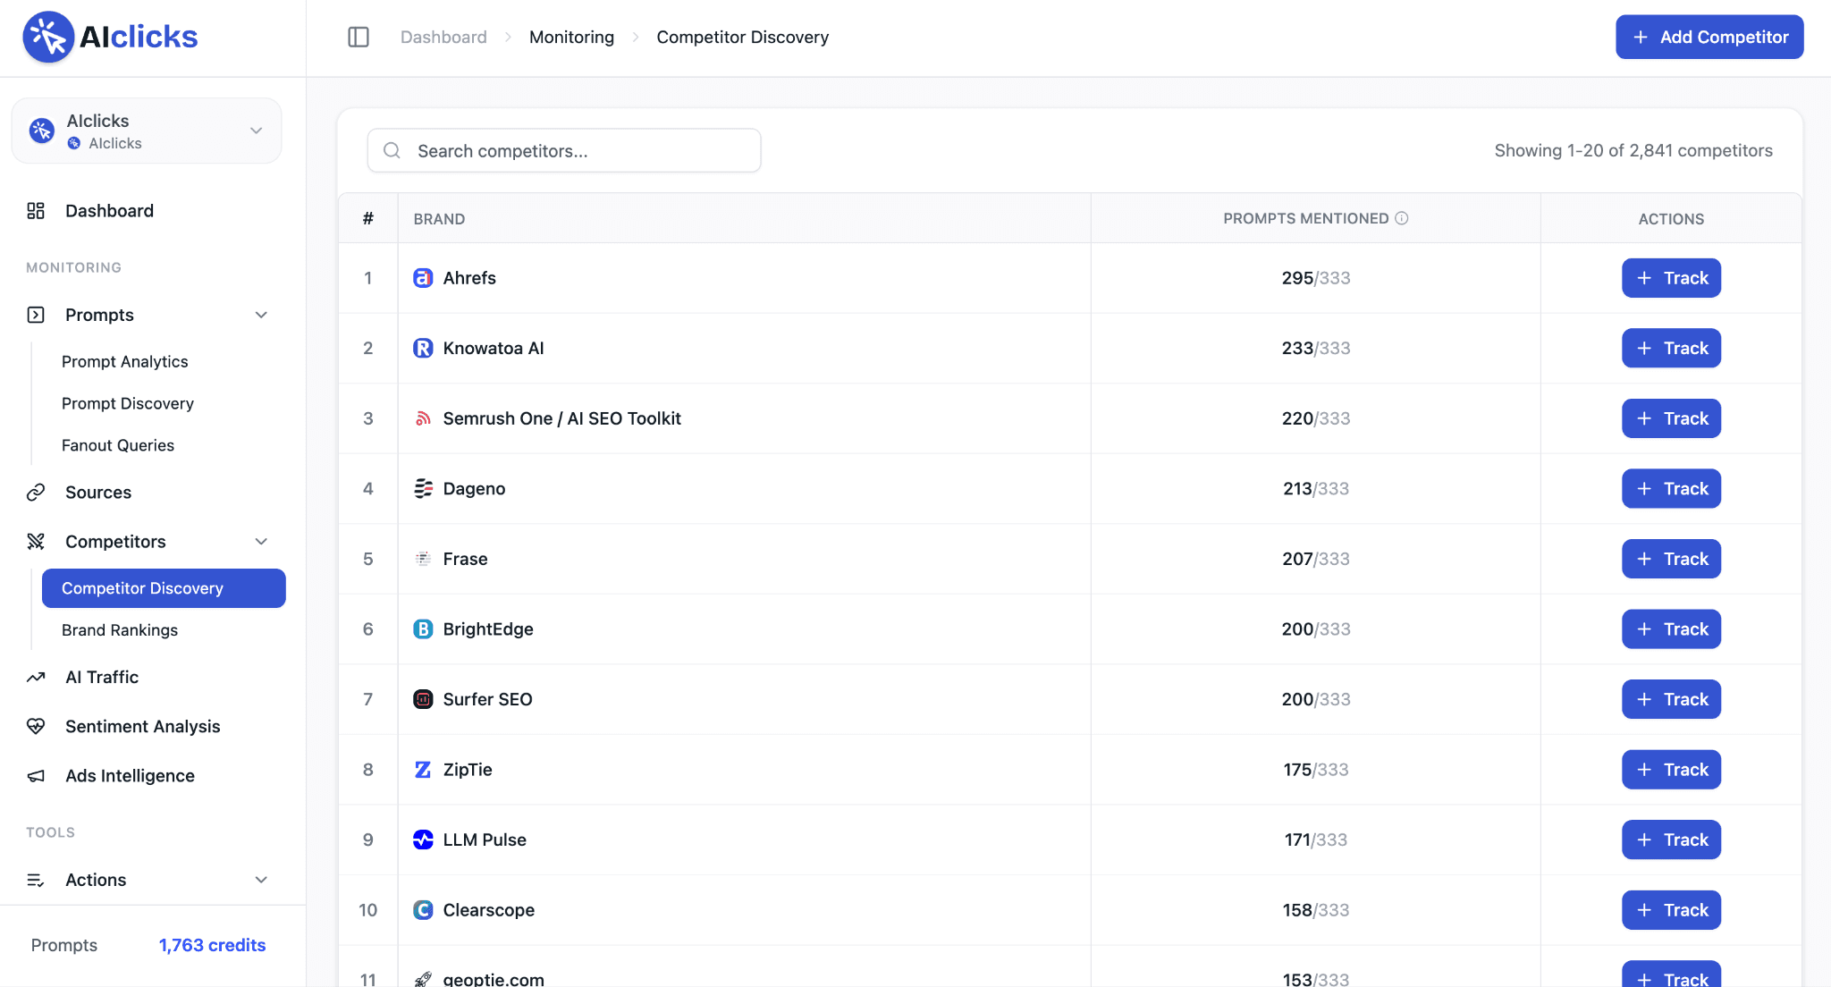The height and width of the screenshot is (987, 1831).
Task: Click the 1,763 credits link
Action: coord(212,945)
